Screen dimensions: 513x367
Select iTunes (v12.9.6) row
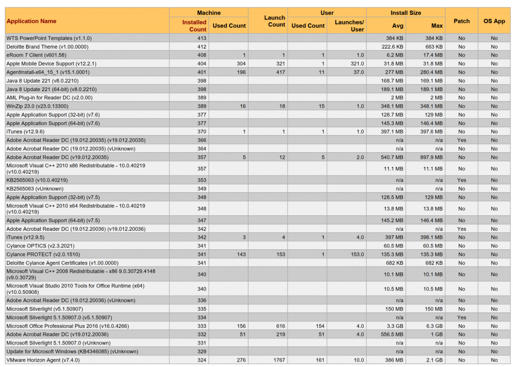tap(258, 132)
